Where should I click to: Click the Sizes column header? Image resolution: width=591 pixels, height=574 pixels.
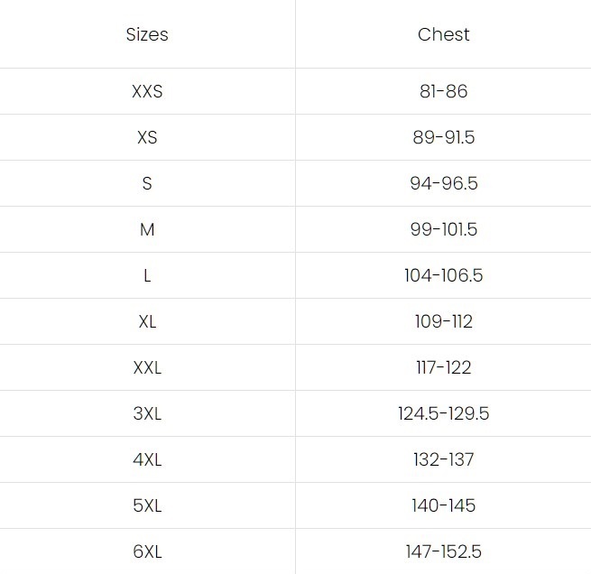click(x=147, y=35)
